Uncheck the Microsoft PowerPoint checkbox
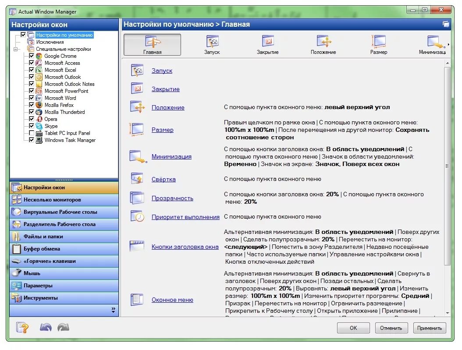462x350 pixels. [x=32, y=91]
